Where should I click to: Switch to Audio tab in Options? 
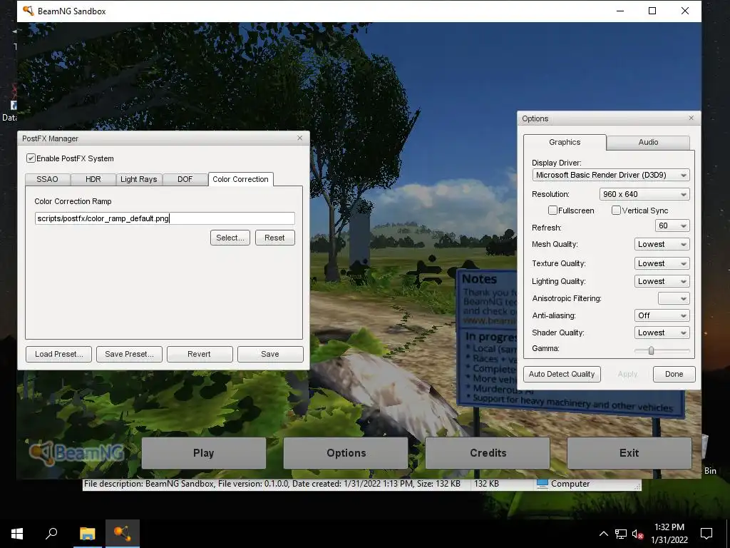pos(648,142)
